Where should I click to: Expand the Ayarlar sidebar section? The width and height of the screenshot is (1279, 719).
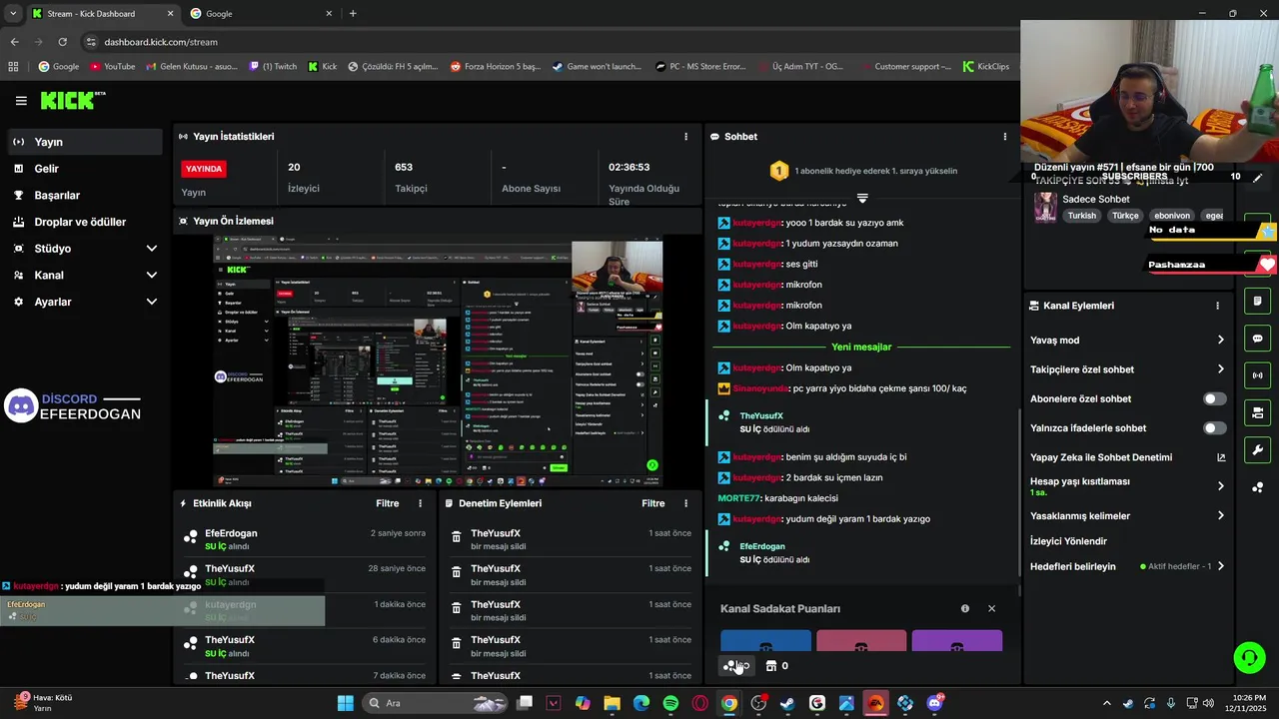[x=151, y=302]
